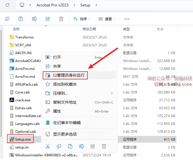
Task: Open the toolbar more options ellipsis
Action: [127, 19]
